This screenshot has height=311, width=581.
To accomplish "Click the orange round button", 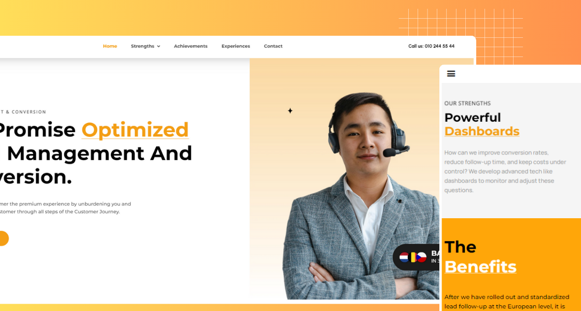I will click(2, 238).
